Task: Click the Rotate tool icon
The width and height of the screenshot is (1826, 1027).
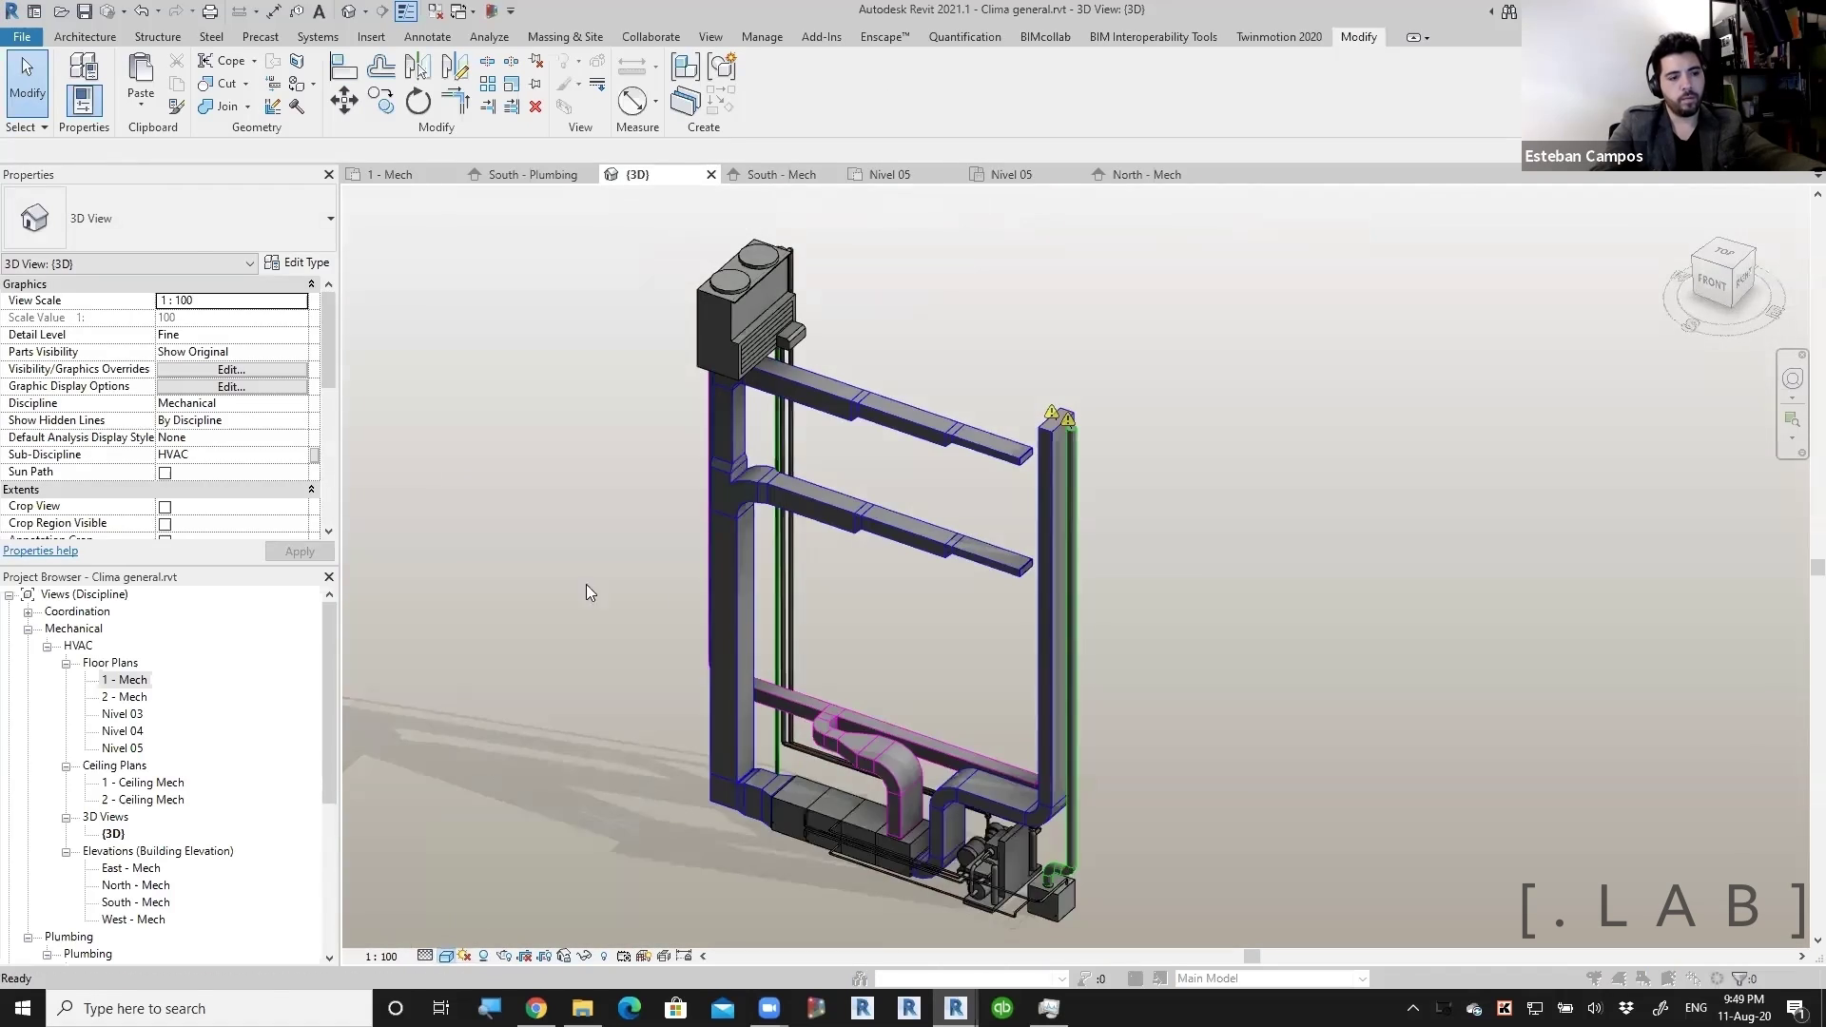Action: point(418,101)
